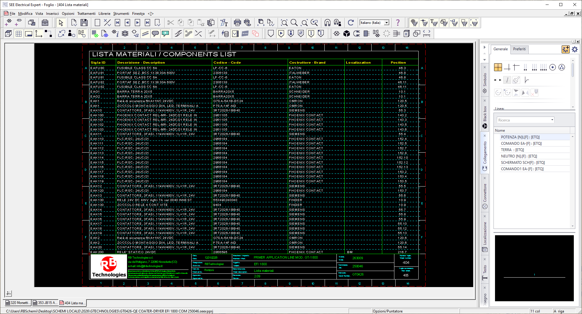Insert symbol lamp icon in bottom toolbar
The width and height of the screenshot is (582, 314).
336,34
